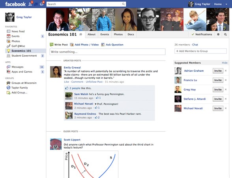Switch to the Events tab
The width and height of the screenshot is (232, 178).
[105, 34]
